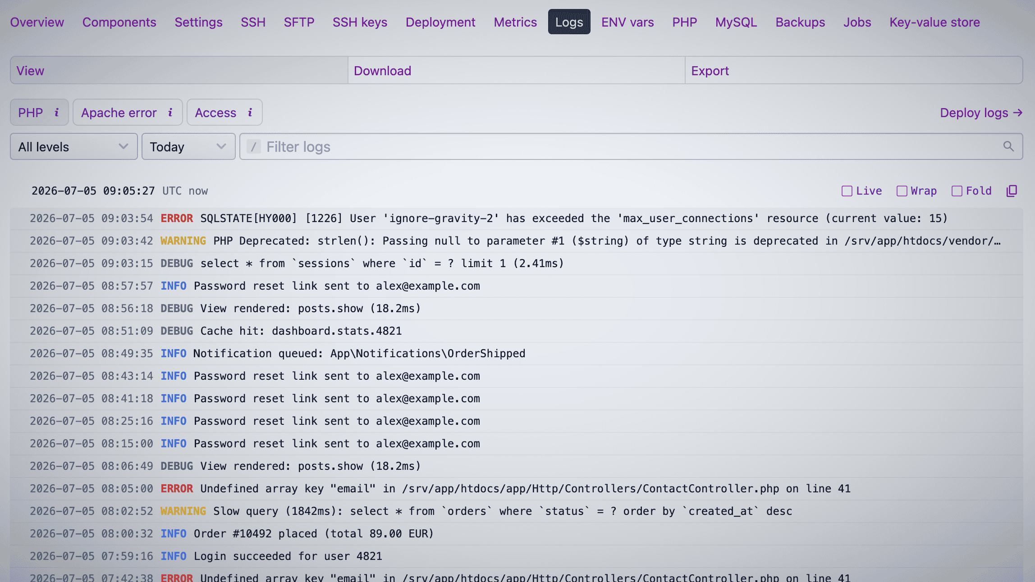Open the Backups tab
Viewport: 1035px width, 582px height.
800,22
